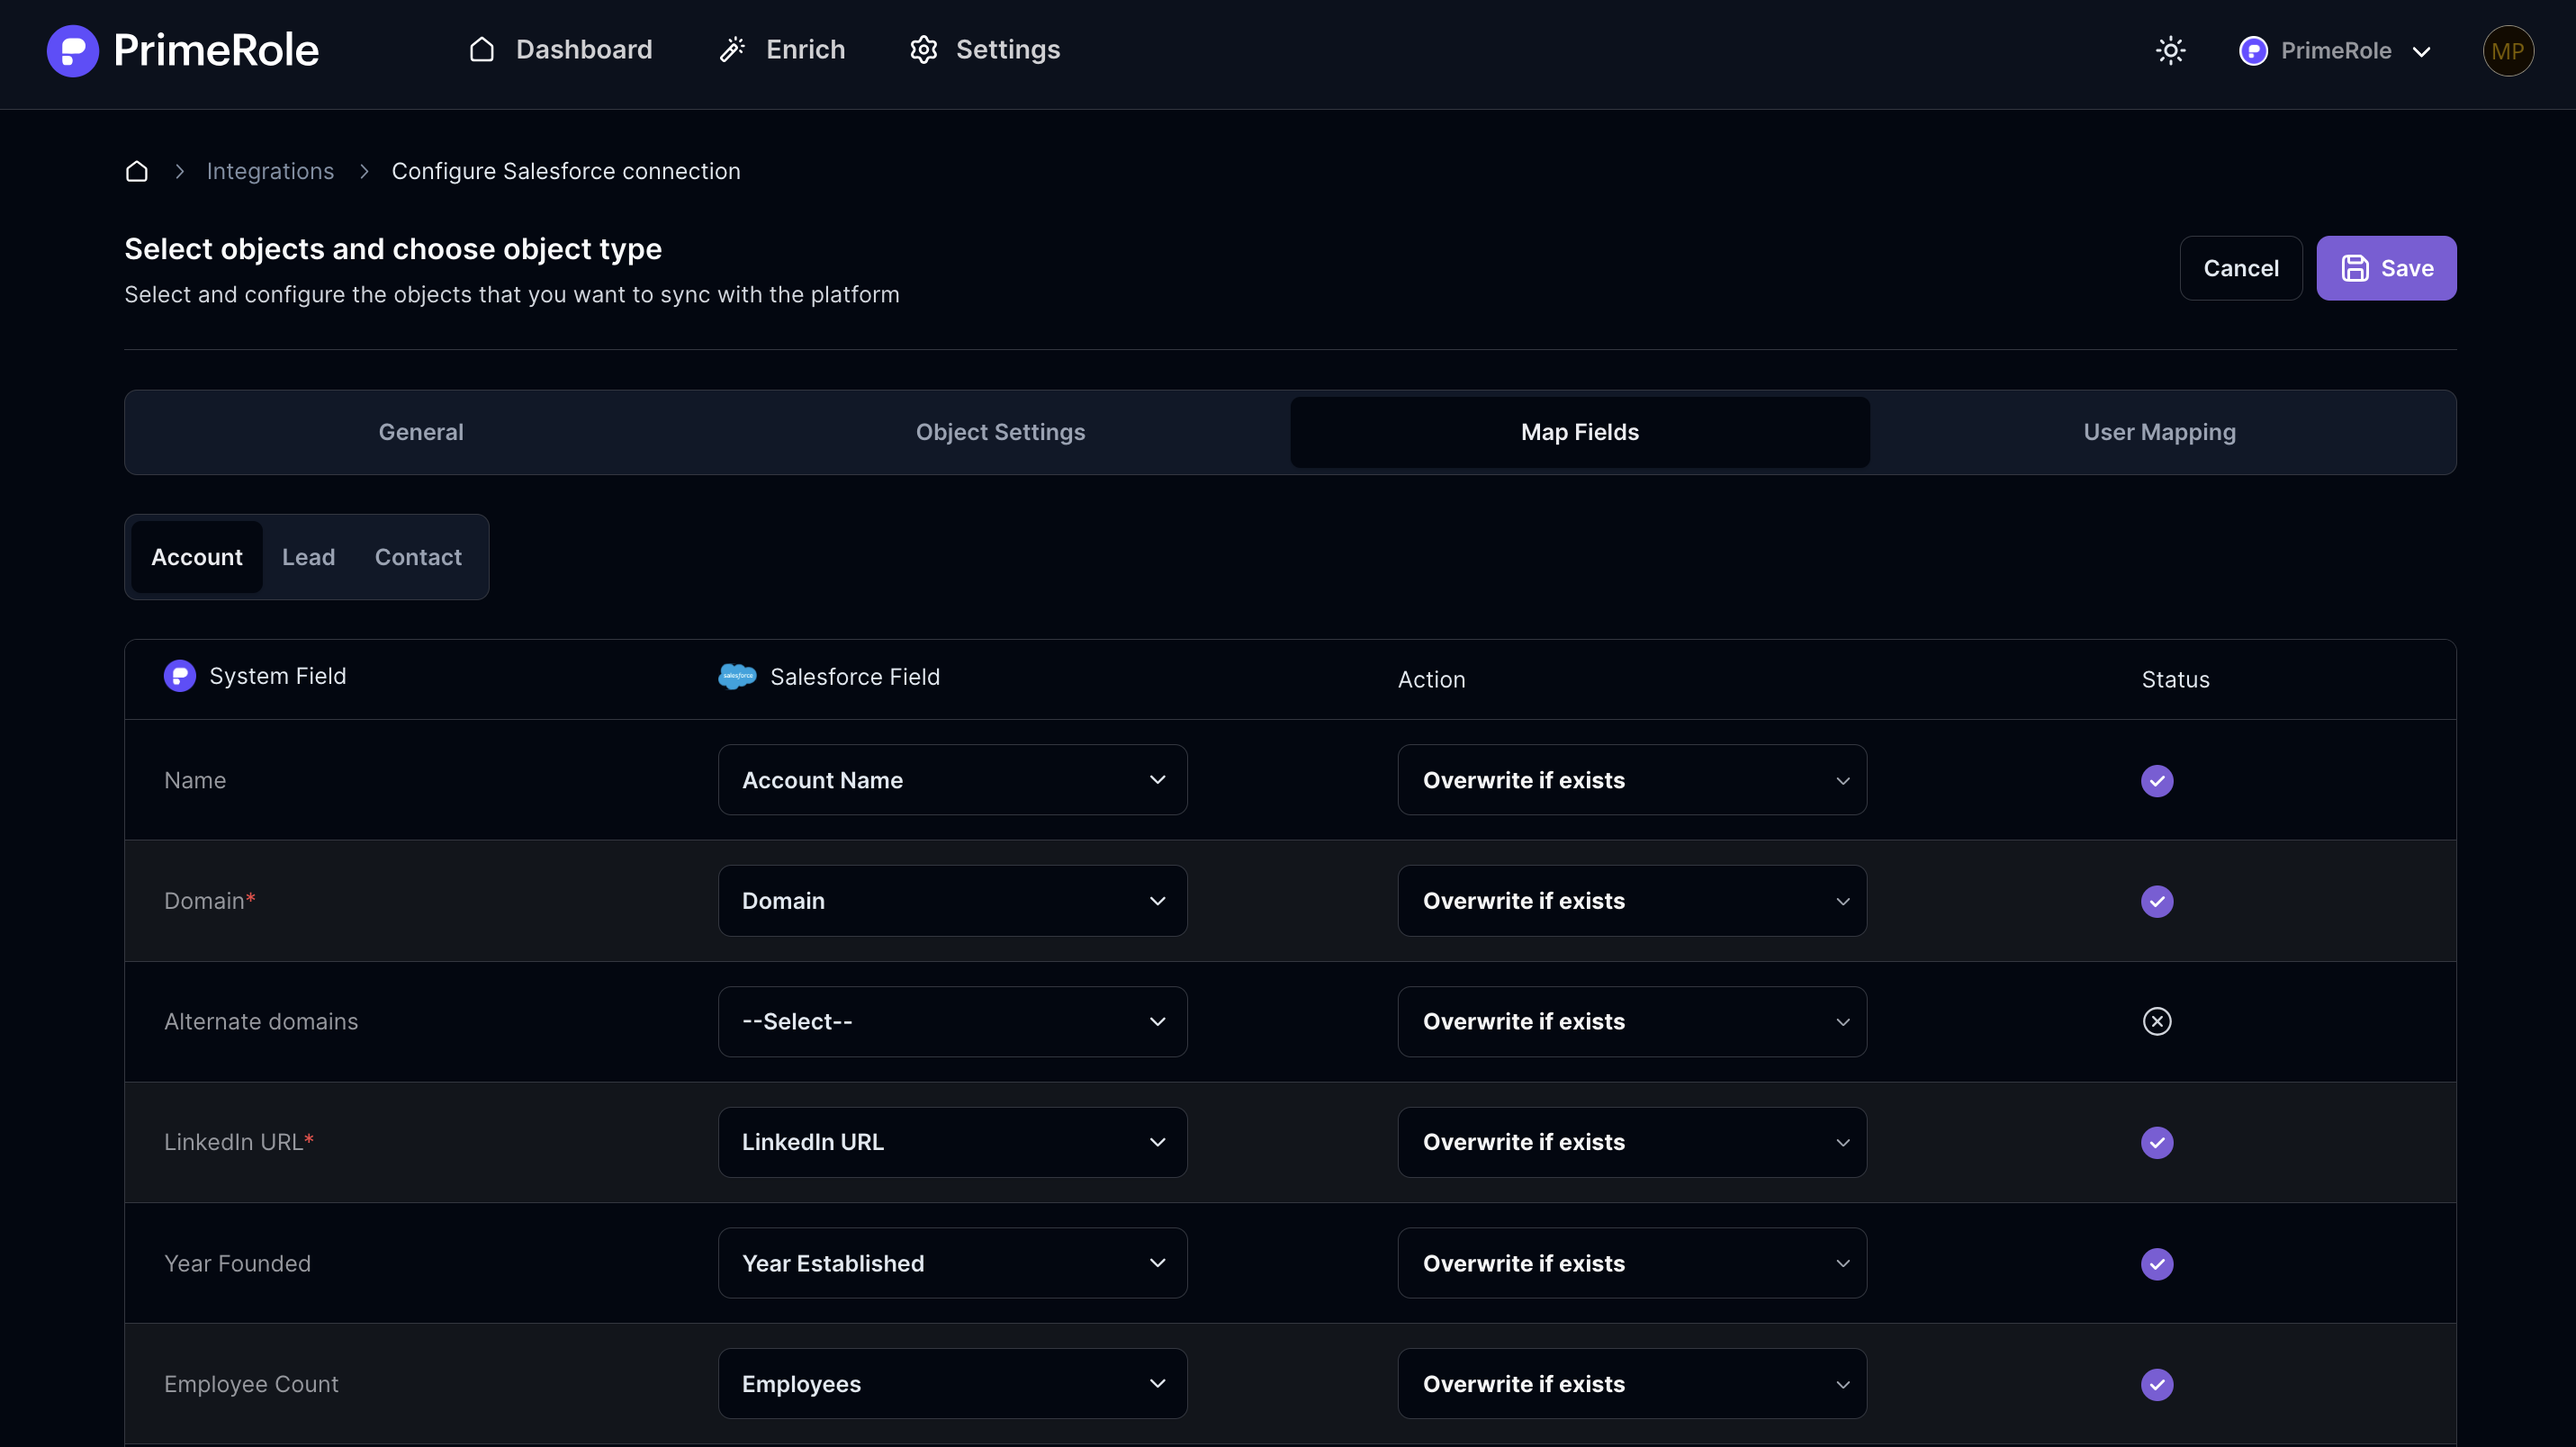The width and height of the screenshot is (2576, 1447).
Task: Go to Integrations breadcrumb
Action: pyautogui.click(x=270, y=171)
